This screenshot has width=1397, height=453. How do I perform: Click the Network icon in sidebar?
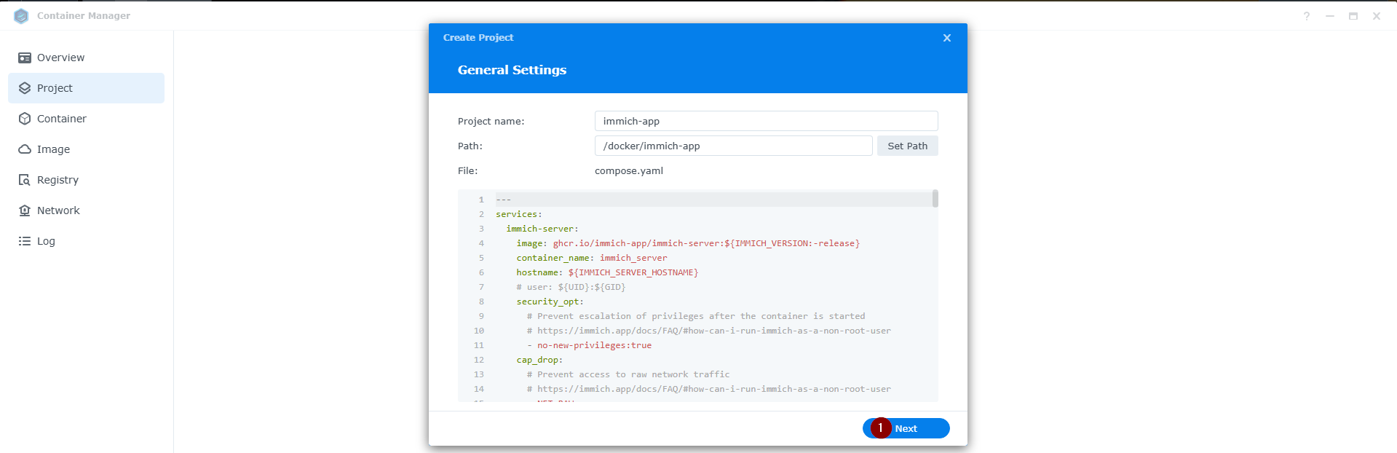(25, 210)
